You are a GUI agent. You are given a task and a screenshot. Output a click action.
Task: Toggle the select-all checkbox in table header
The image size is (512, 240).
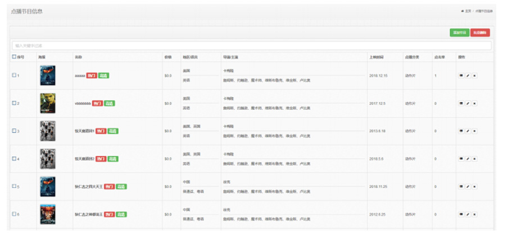14,57
